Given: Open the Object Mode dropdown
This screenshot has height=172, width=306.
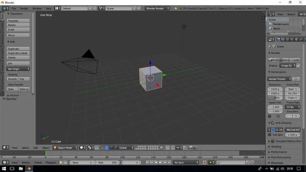Looking at the screenshot, I should pyautogui.click(x=65, y=147).
